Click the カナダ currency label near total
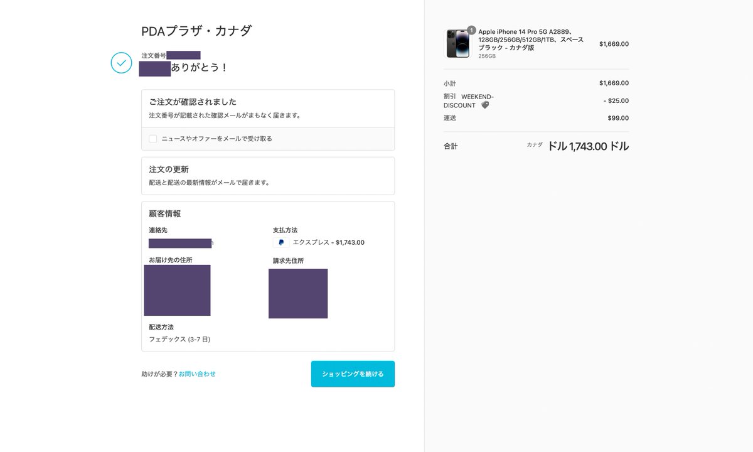The height and width of the screenshot is (452, 753). point(535,144)
